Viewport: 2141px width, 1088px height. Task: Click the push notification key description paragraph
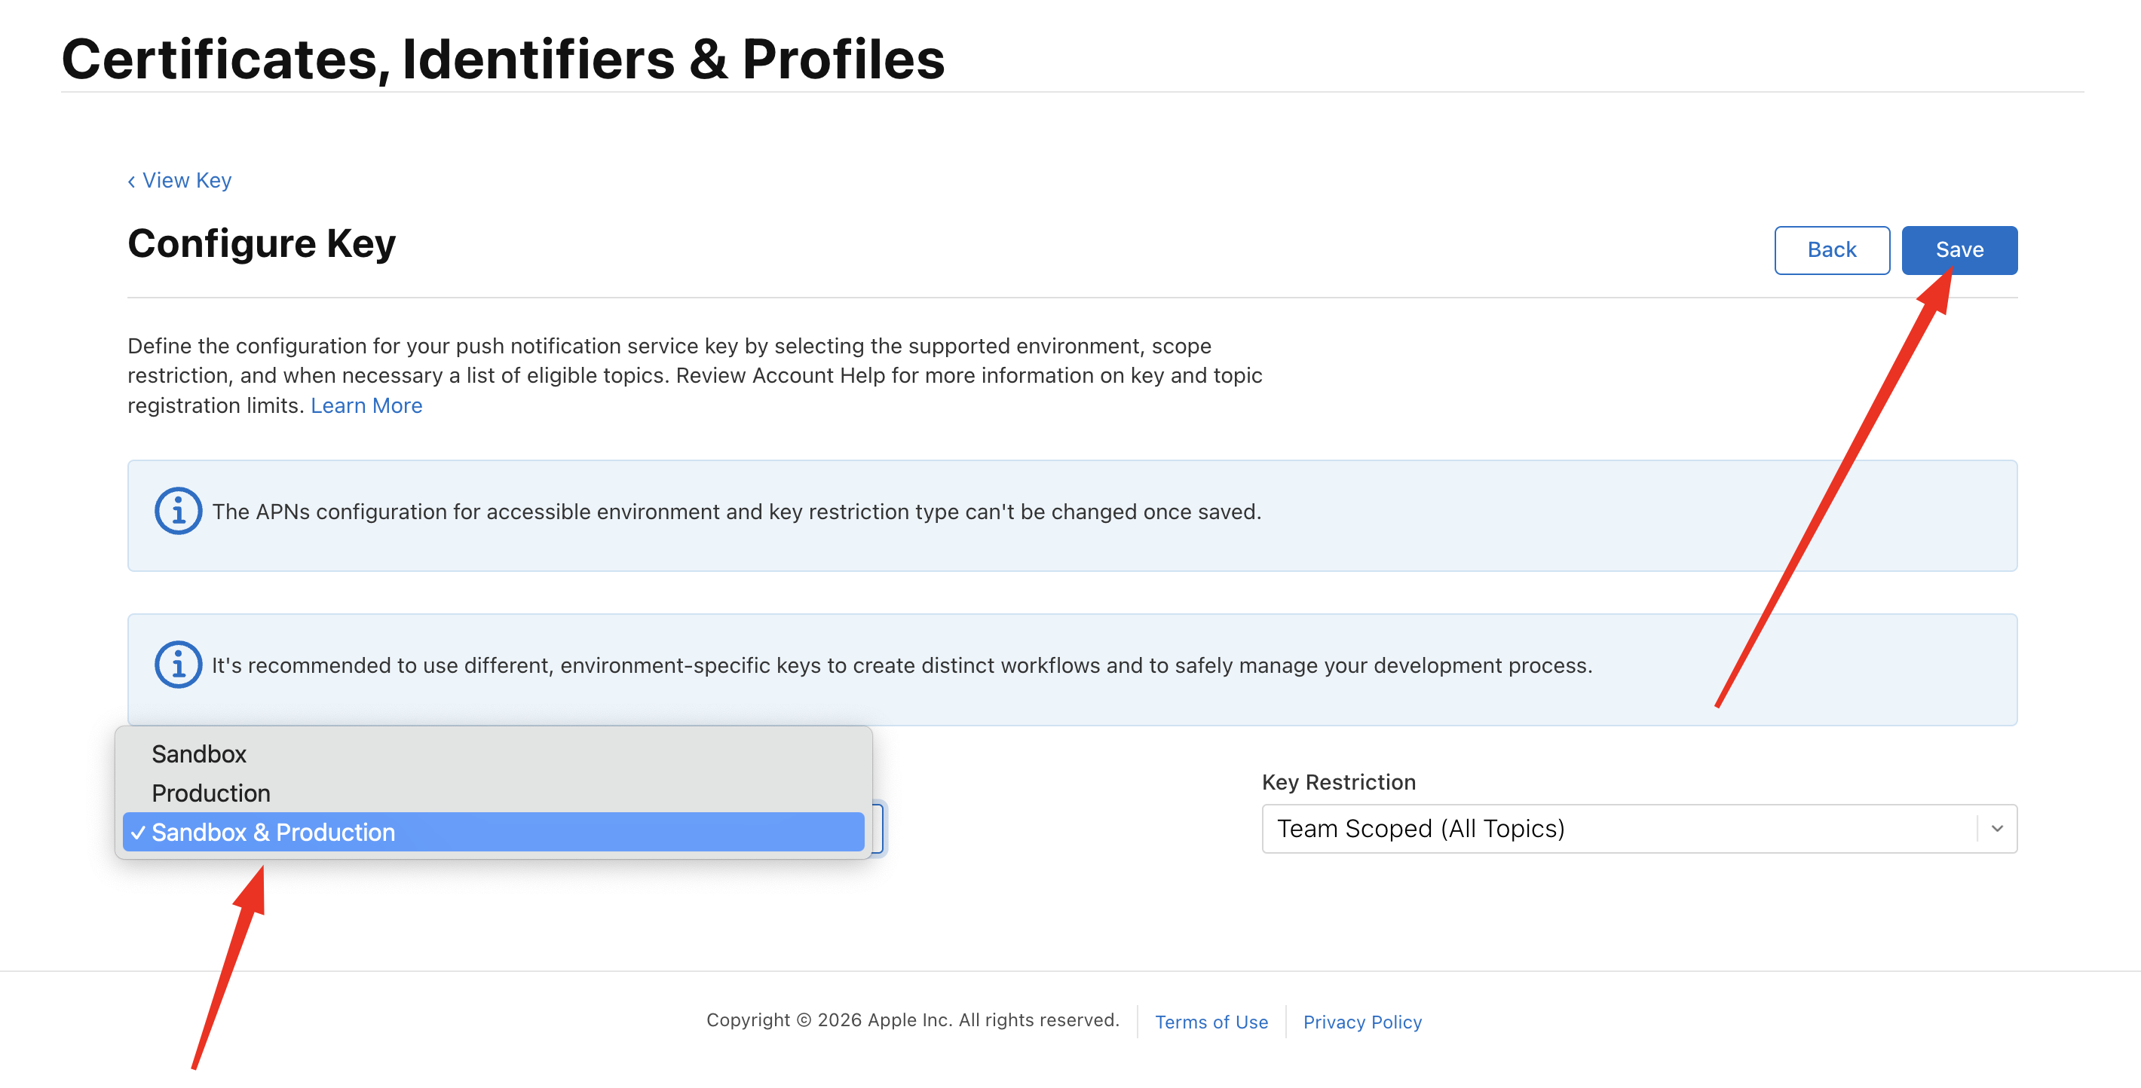pos(694,375)
